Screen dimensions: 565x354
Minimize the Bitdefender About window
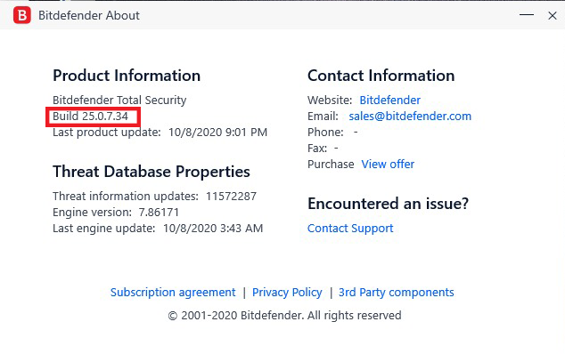(527, 15)
